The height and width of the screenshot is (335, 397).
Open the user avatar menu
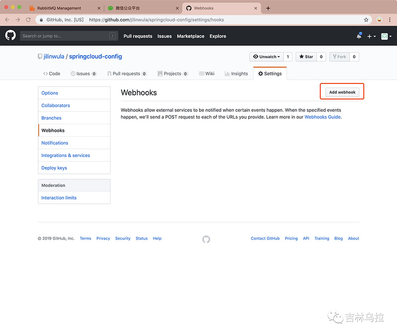click(387, 36)
